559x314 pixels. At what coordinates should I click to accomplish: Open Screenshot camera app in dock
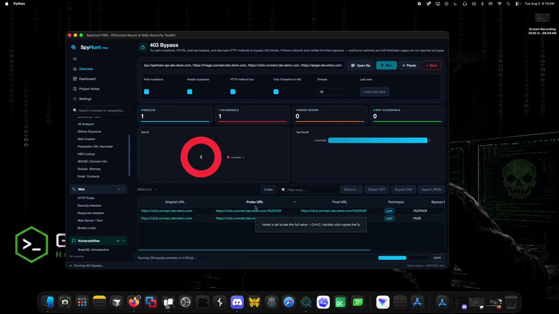65,302
